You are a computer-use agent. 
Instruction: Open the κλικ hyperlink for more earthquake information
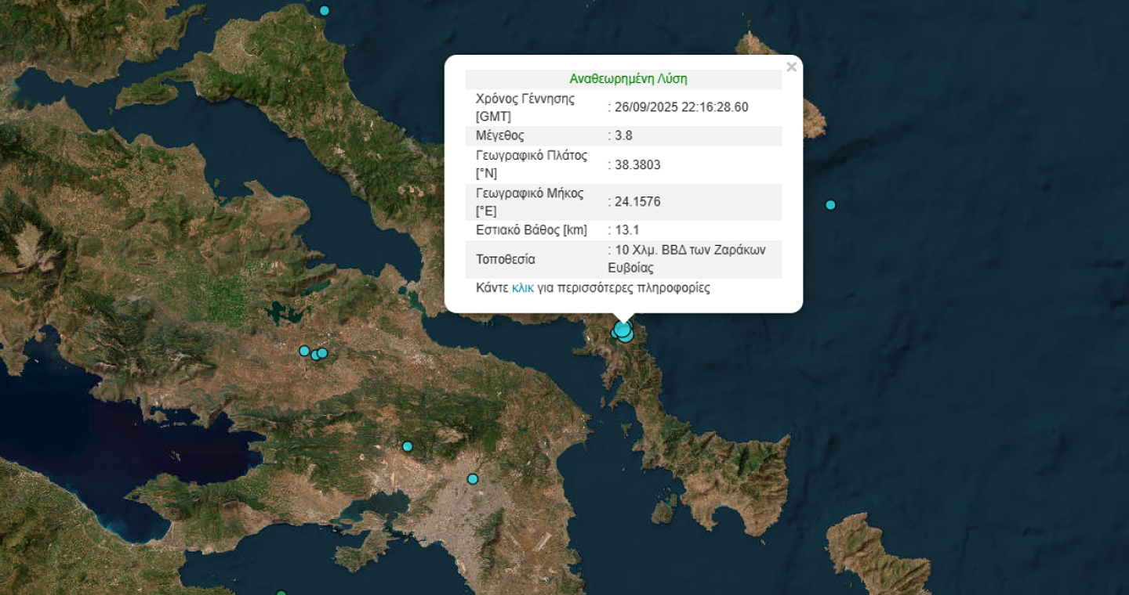coord(524,287)
